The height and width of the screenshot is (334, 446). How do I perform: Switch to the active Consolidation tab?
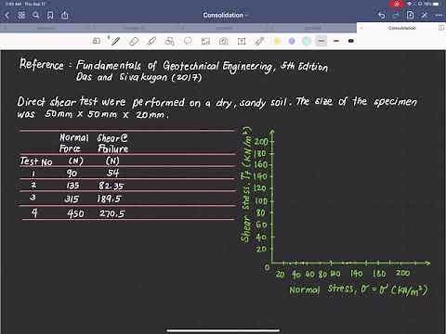tap(402, 28)
